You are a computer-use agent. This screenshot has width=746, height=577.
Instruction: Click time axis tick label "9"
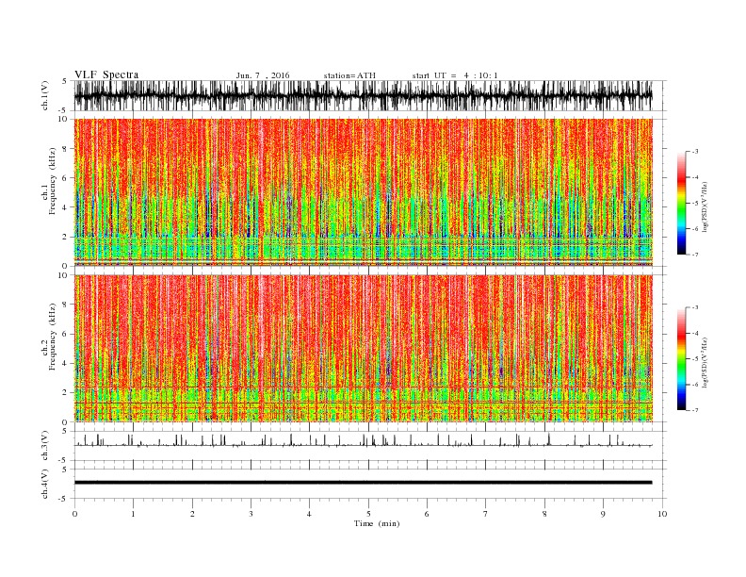pyautogui.click(x=603, y=514)
